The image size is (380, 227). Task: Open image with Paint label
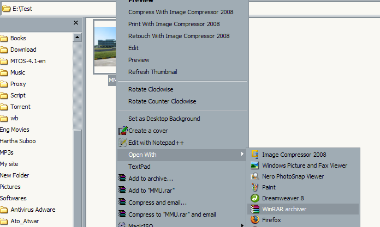(x=269, y=187)
